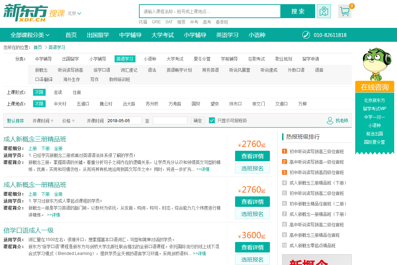Click 查看详情 for 倍学口语成人一级

(252, 247)
